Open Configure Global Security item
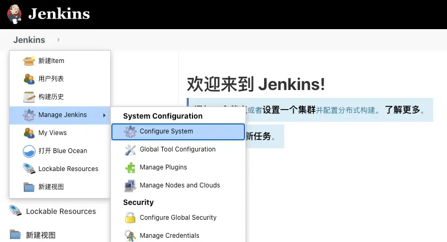447x242 pixels. click(178, 218)
